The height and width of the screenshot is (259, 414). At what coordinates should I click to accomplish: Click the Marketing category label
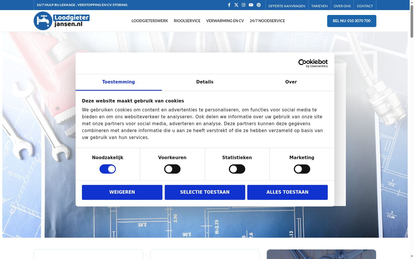click(302, 158)
